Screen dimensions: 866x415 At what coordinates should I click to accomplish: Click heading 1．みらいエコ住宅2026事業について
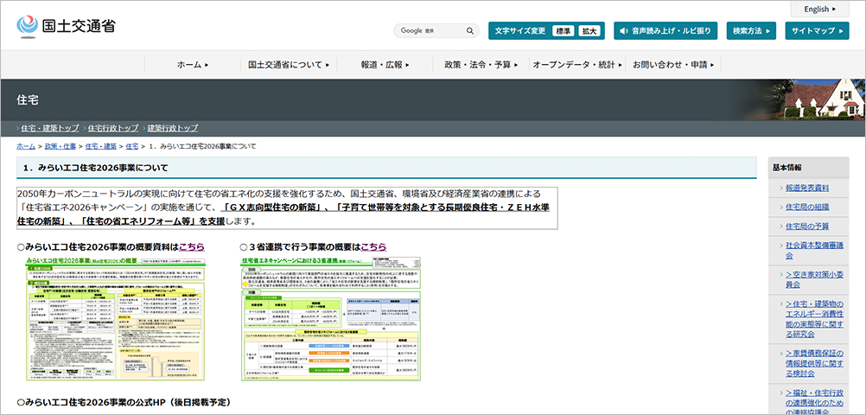coord(96,168)
